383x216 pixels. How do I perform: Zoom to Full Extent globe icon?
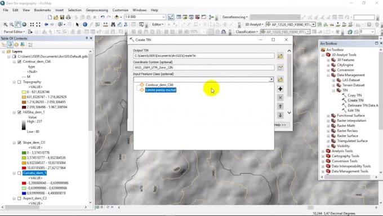coord(24,24)
